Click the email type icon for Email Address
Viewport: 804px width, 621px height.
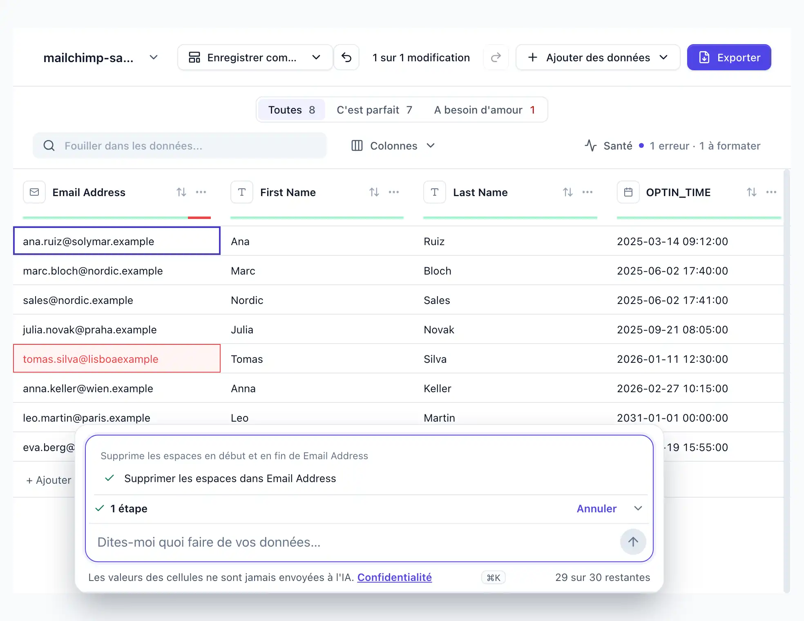pos(34,192)
